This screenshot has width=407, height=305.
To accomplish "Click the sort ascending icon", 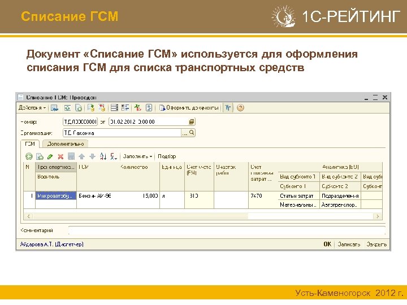I will point(103,156).
